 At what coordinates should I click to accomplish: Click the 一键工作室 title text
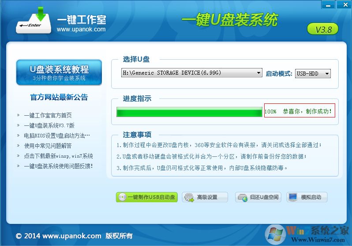[x=82, y=20]
